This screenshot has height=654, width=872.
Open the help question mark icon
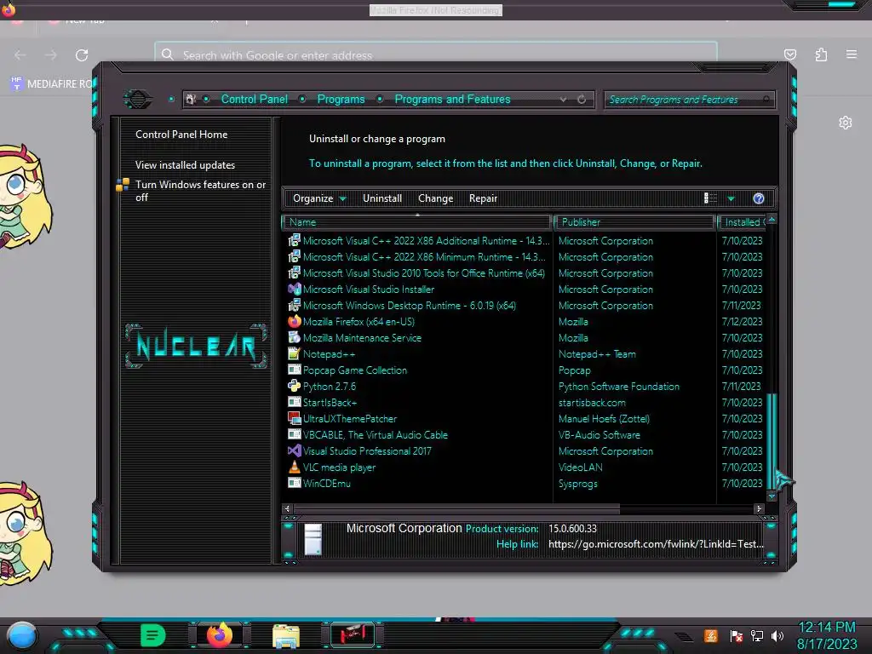click(759, 198)
